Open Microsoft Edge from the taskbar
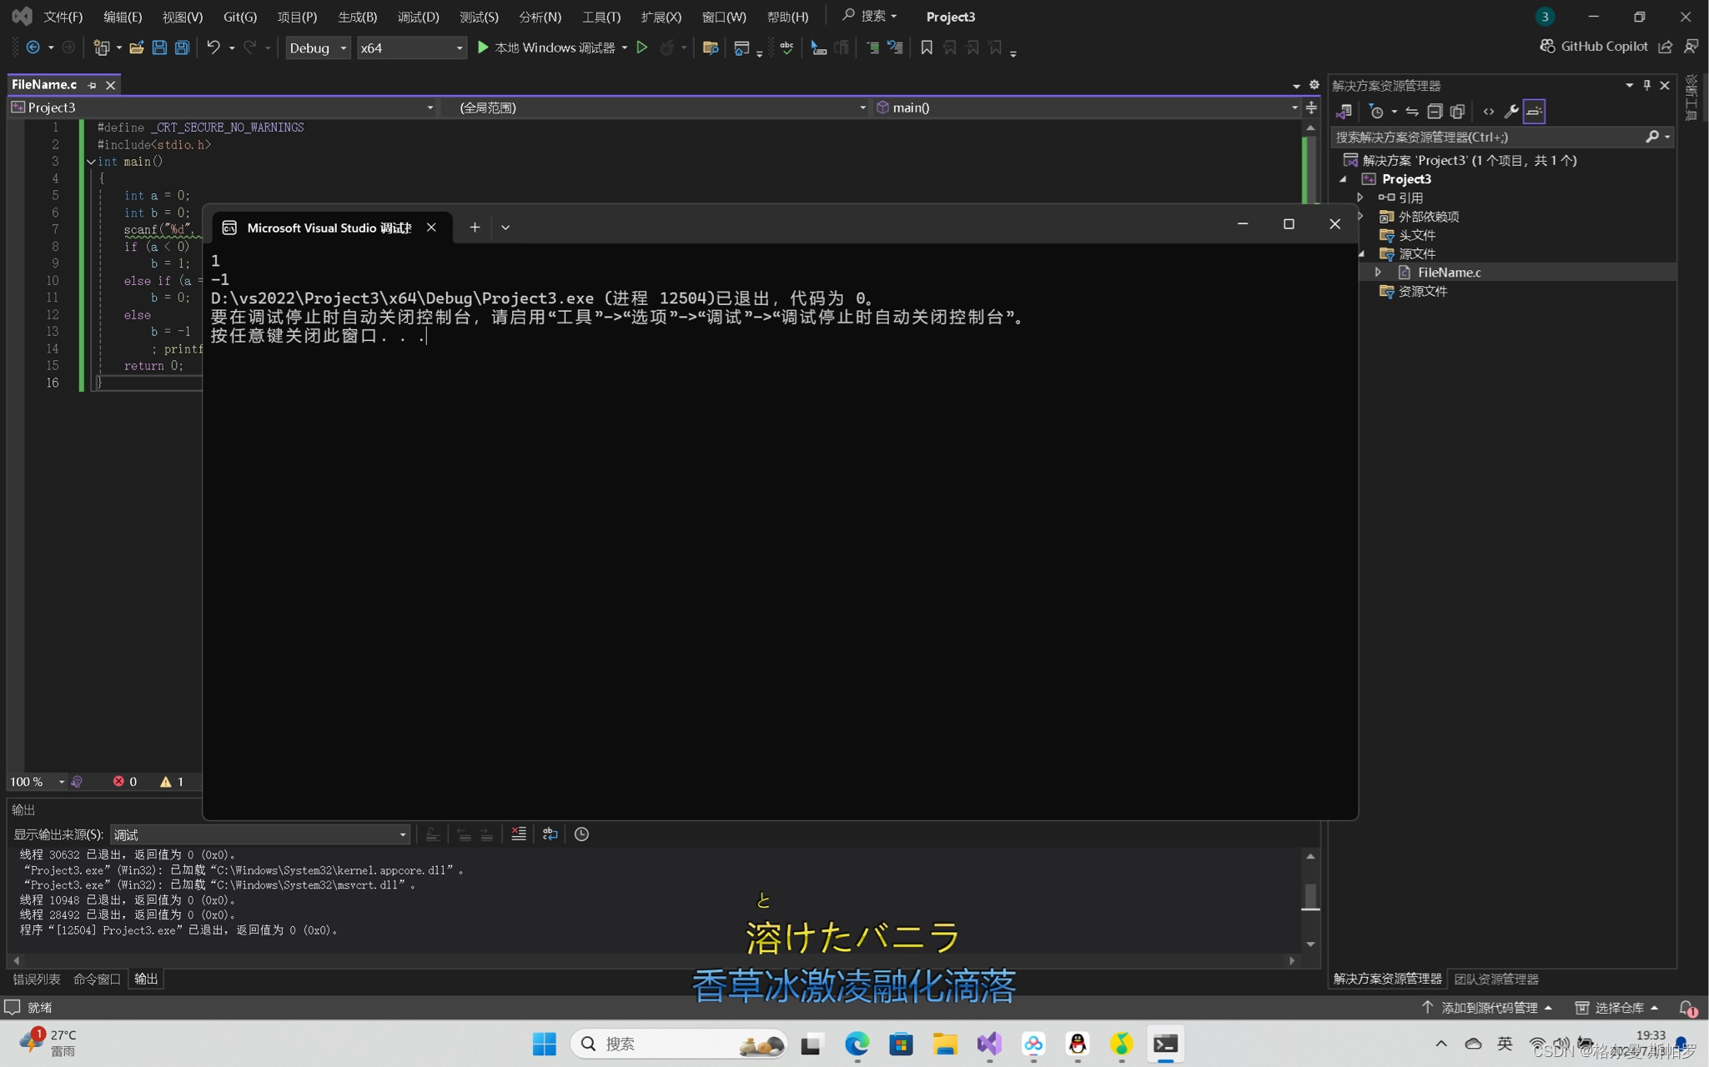 pyautogui.click(x=857, y=1044)
